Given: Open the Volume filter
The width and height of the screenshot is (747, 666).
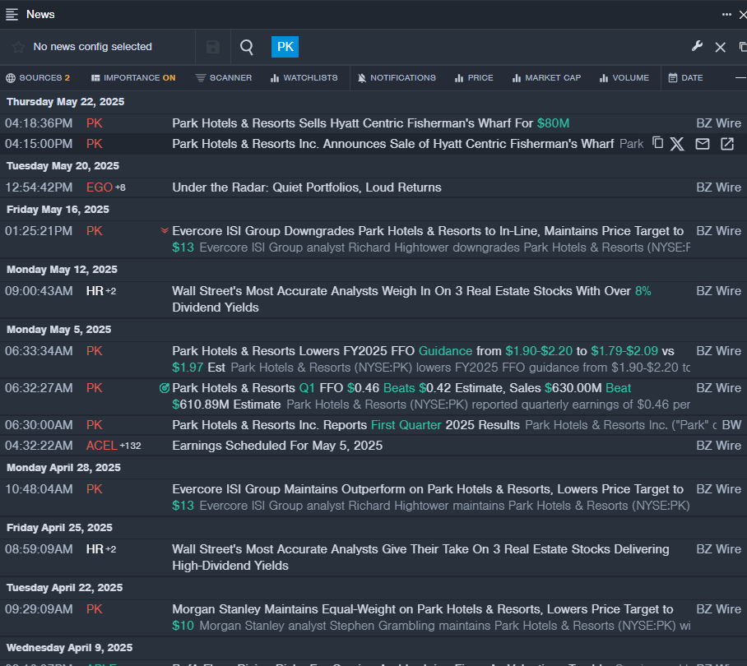Looking at the screenshot, I should 624,77.
